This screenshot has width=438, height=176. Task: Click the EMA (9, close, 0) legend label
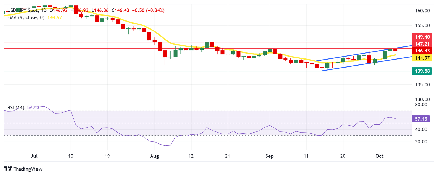[26, 17]
